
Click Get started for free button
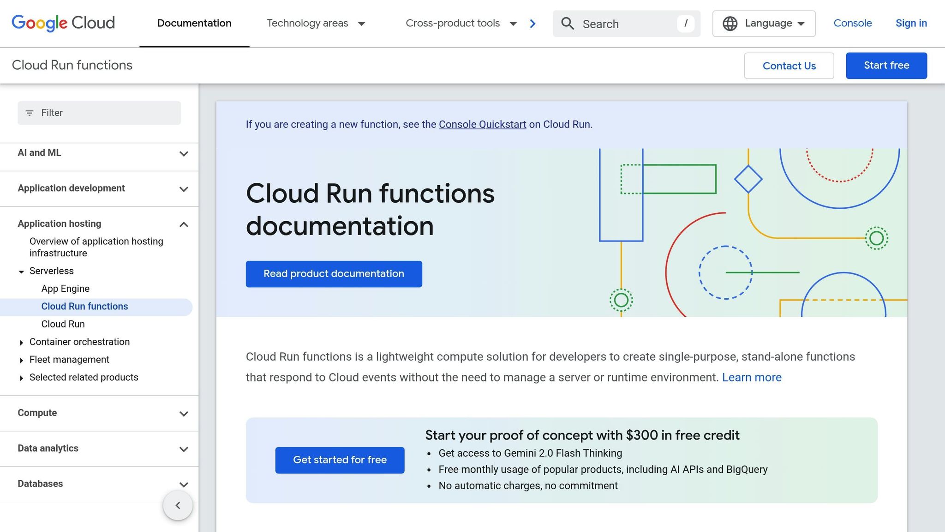[340, 460]
